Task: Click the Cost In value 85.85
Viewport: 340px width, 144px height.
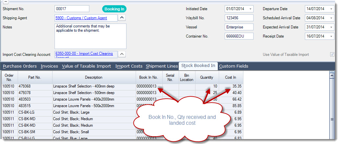Action: click(x=237, y=106)
